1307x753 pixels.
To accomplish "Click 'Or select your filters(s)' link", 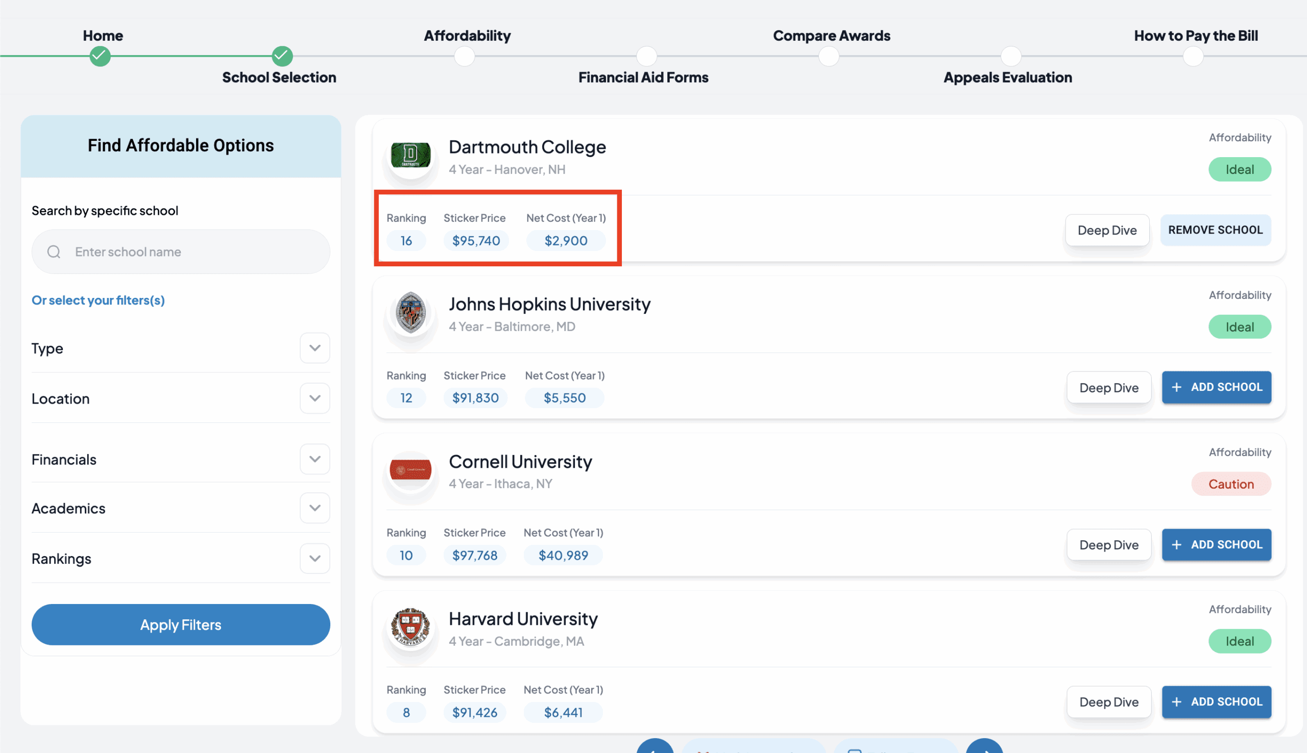I will coord(99,300).
